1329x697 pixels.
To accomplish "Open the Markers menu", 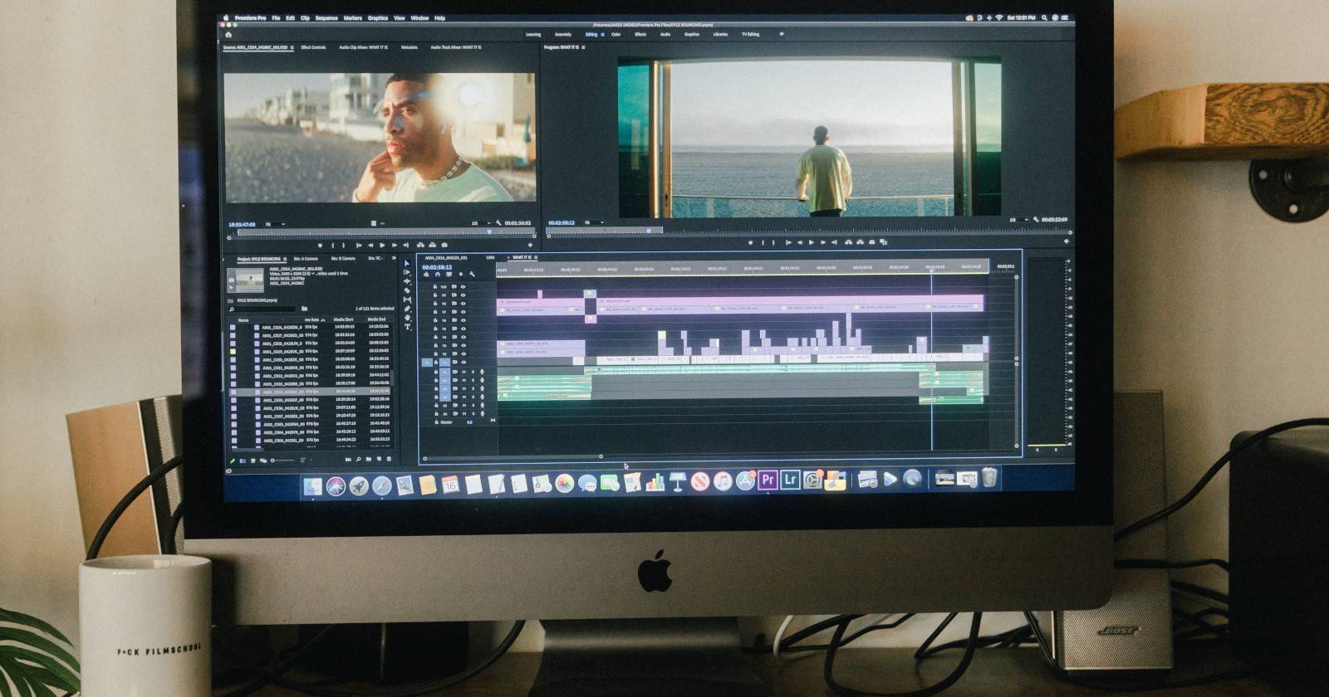I will click(x=353, y=17).
